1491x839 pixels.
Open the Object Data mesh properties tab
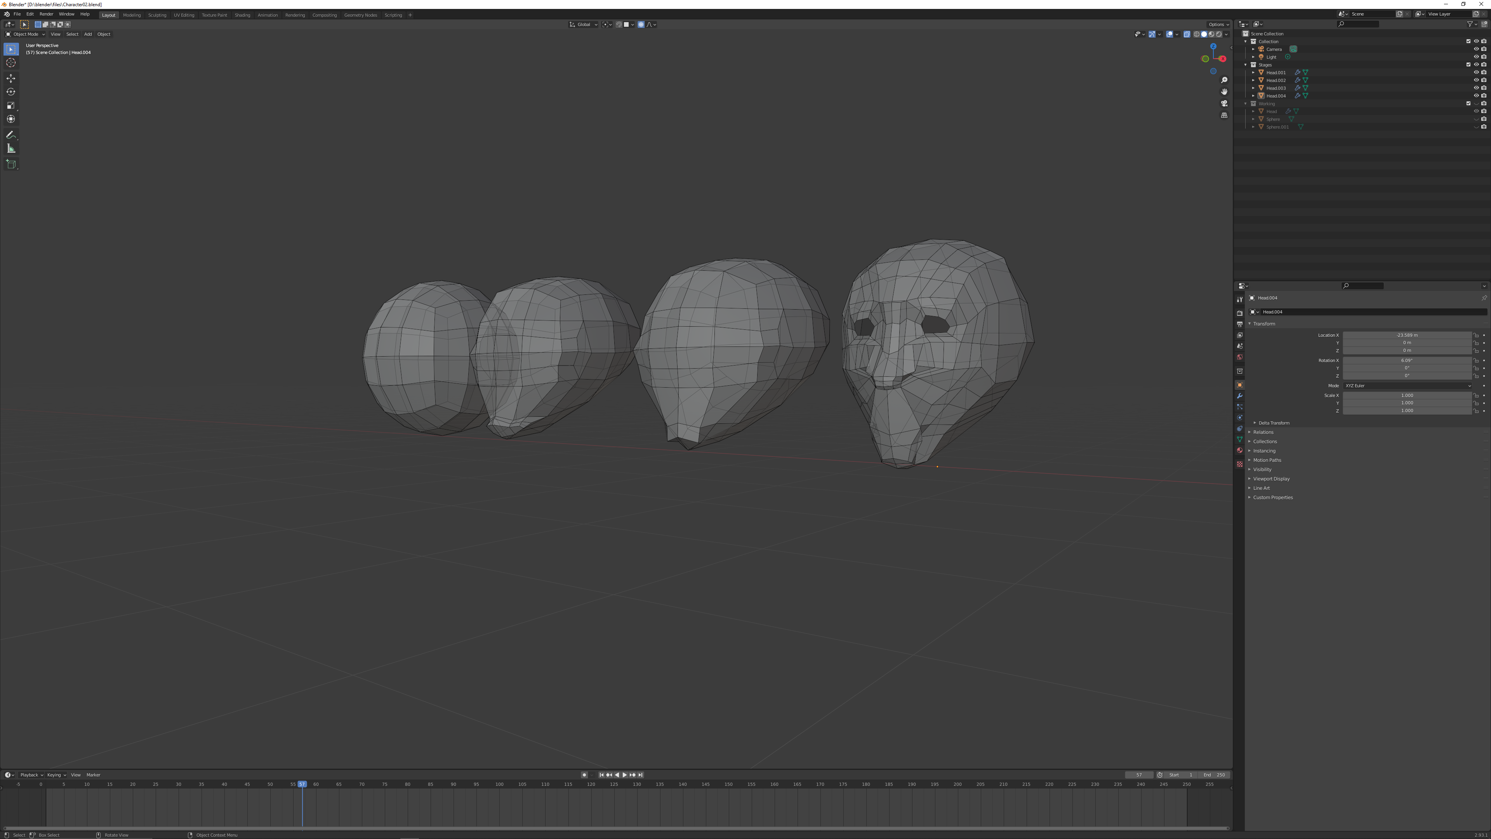[x=1239, y=440]
